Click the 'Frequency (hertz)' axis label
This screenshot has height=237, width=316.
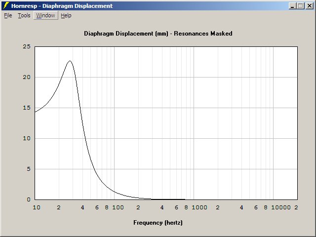[x=158, y=223]
